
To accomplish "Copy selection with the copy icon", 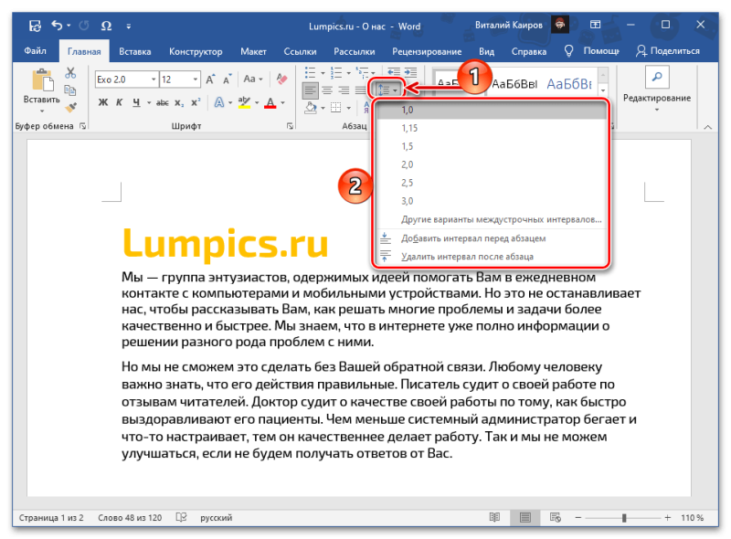I will pos(70,90).
